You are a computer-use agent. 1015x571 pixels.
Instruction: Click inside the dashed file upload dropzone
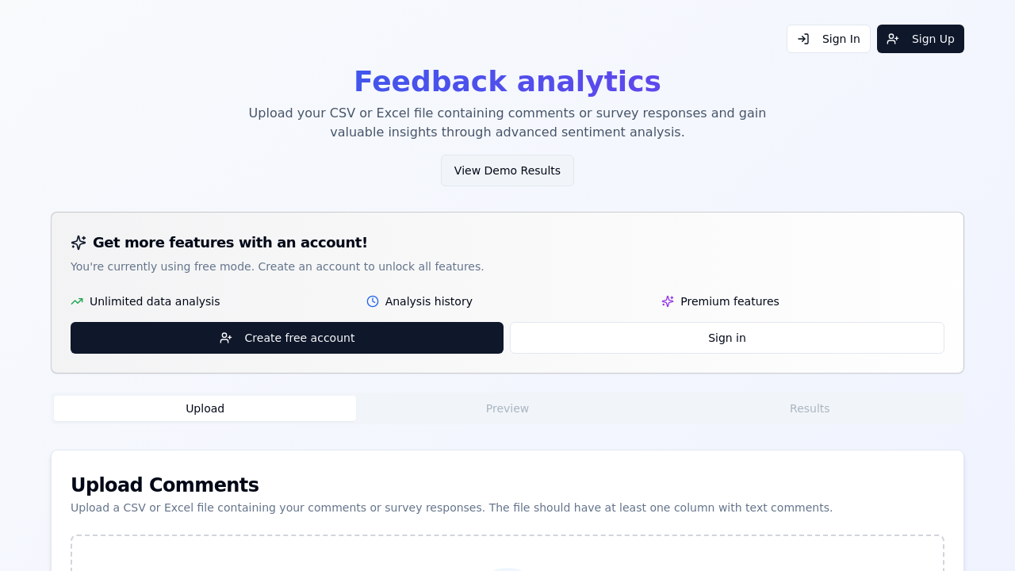pos(507,551)
